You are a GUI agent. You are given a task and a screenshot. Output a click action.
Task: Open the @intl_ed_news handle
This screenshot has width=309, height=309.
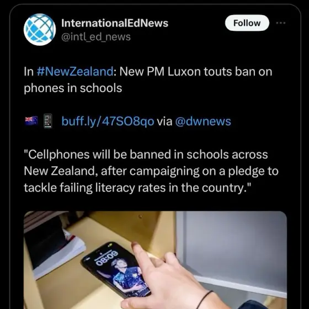point(96,37)
